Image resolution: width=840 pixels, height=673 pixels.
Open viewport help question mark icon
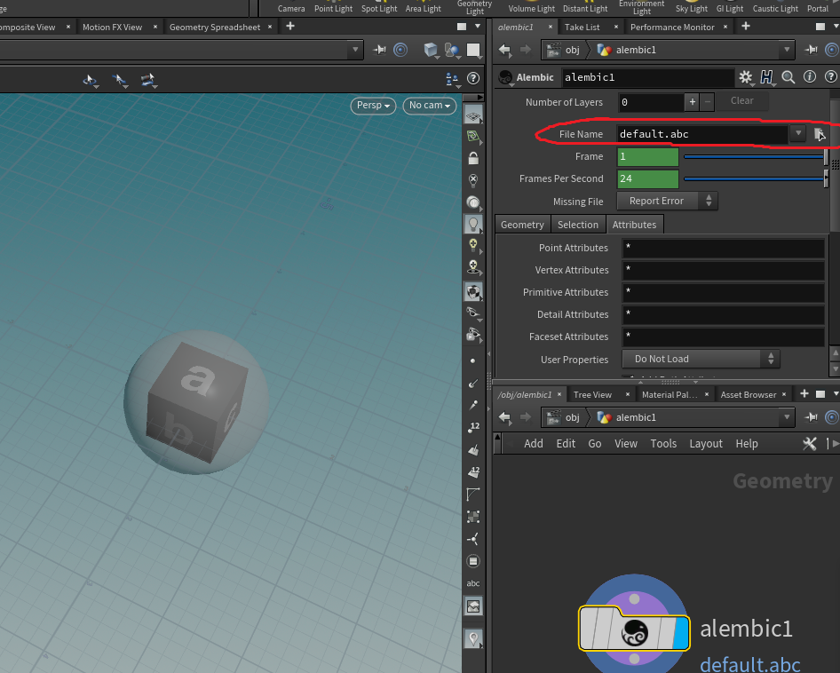473,78
